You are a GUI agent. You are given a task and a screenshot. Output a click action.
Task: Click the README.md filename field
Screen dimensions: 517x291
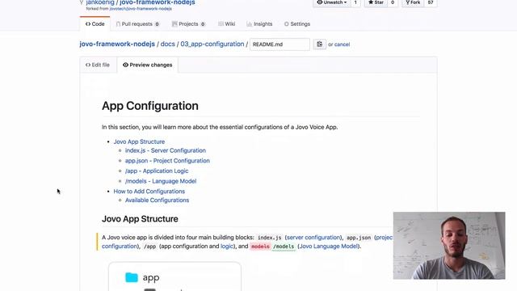click(x=280, y=44)
